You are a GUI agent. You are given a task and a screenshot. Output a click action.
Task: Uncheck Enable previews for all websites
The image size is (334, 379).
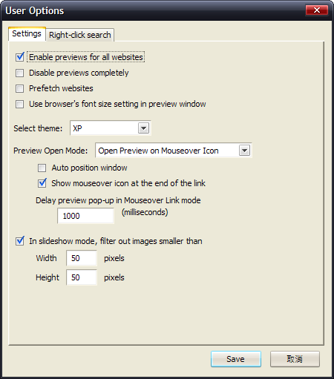tap(20, 57)
